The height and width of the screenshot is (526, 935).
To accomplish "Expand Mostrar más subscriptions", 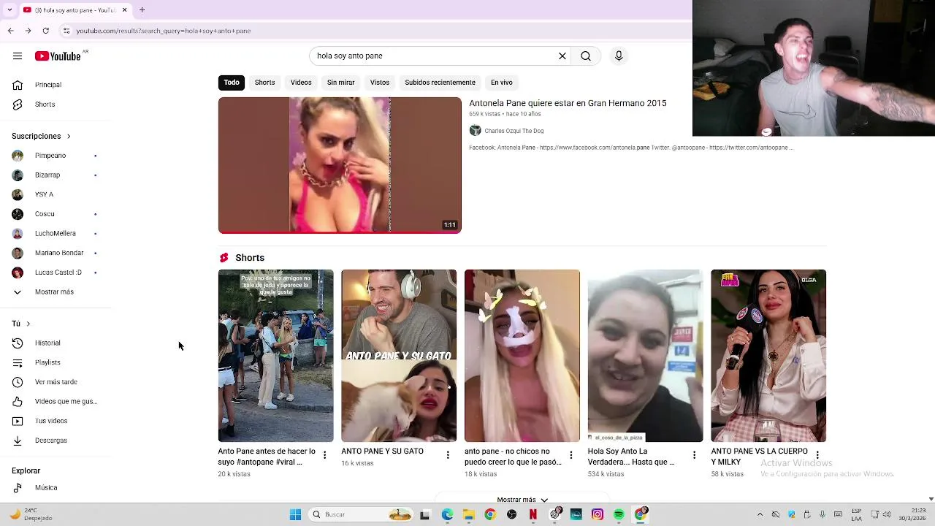I will (x=56, y=292).
